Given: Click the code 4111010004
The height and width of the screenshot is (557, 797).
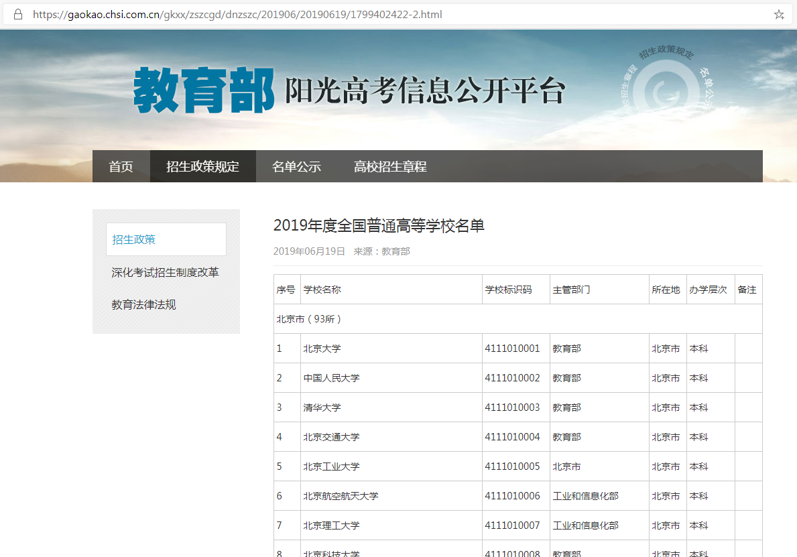Looking at the screenshot, I should pyautogui.click(x=512, y=437).
